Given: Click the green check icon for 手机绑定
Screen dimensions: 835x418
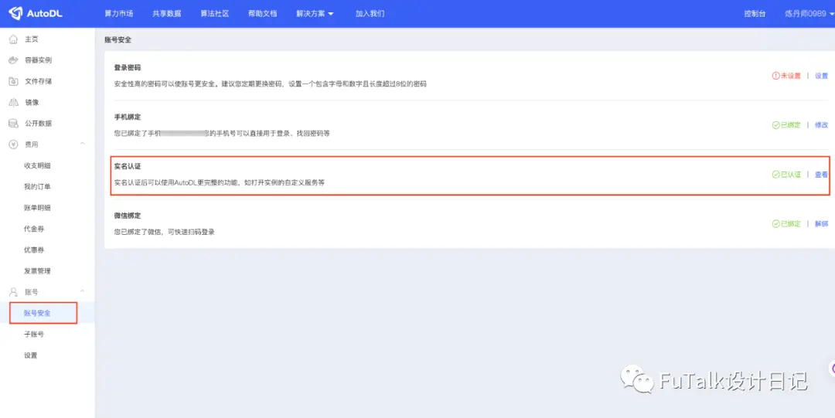Looking at the screenshot, I should click(775, 125).
